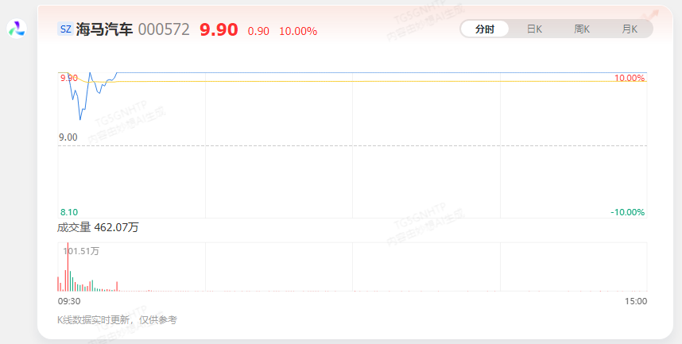
Task: Click the tallest red volume bar
Action: click(68, 267)
